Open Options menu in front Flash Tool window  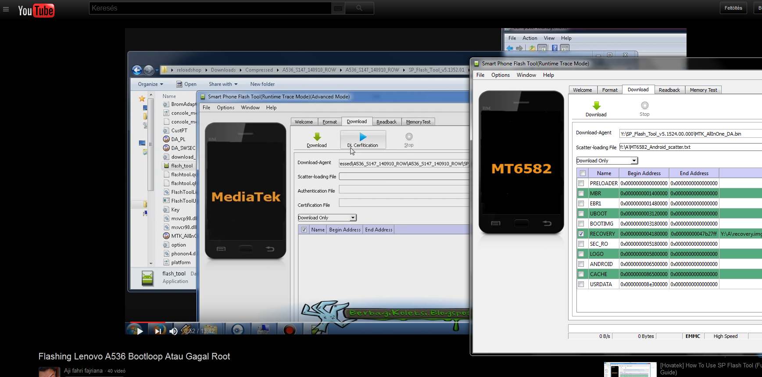coord(501,75)
